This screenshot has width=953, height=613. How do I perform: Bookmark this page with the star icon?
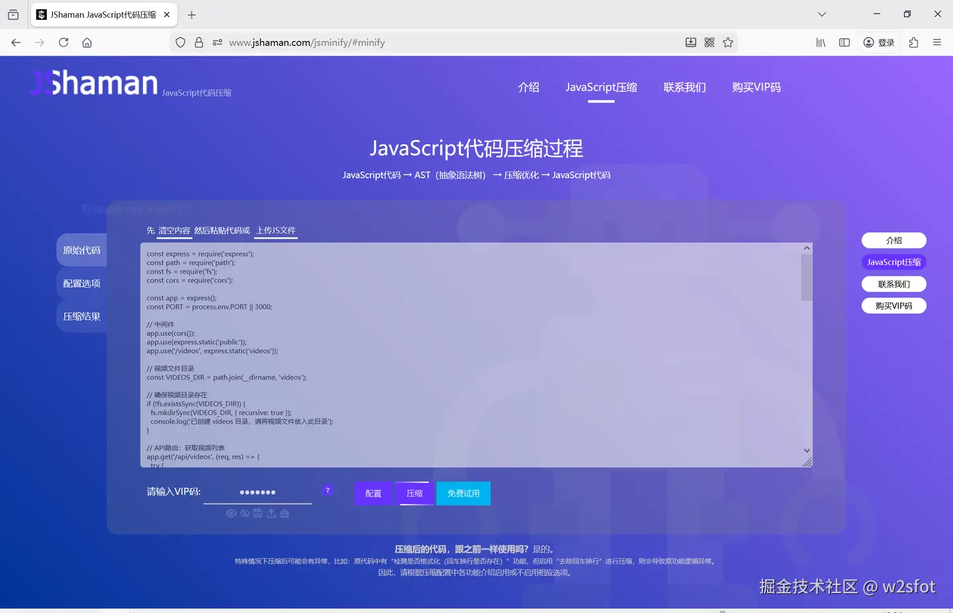(728, 42)
